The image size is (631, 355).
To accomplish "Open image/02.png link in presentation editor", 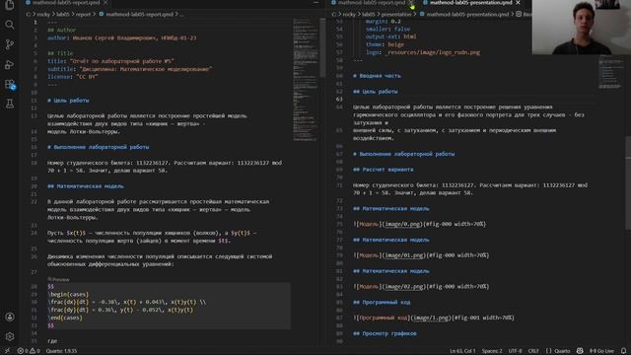I will pyautogui.click(x=404, y=287).
